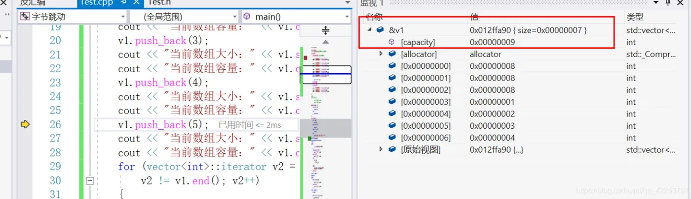Screen dimensions: 691x199
Task: Select the [allocator] row name
Action: click(x=419, y=54)
